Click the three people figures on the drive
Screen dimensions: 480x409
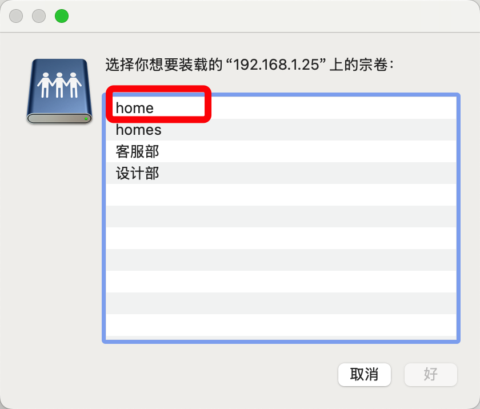[x=59, y=85]
